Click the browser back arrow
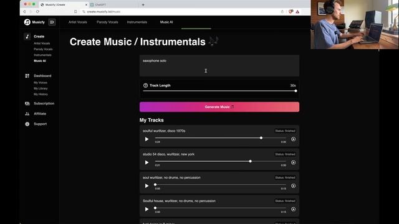The height and width of the screenshot is (224, 399). pyautogui.click(x=24, y=12)
